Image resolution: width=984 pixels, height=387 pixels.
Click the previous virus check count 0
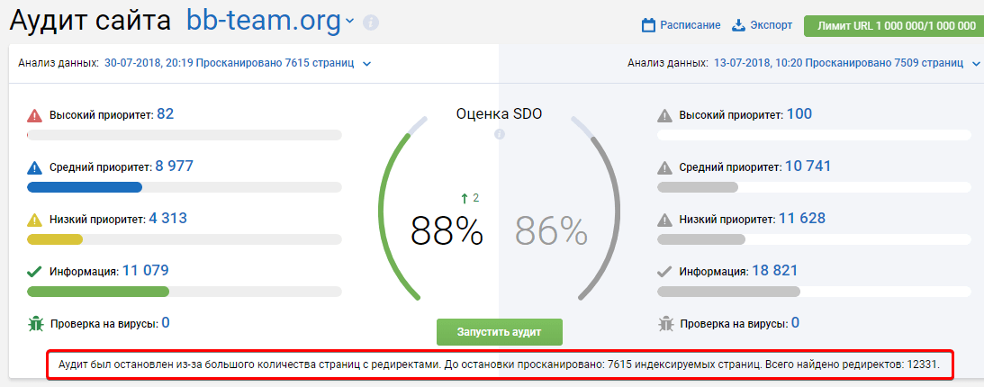795,322
